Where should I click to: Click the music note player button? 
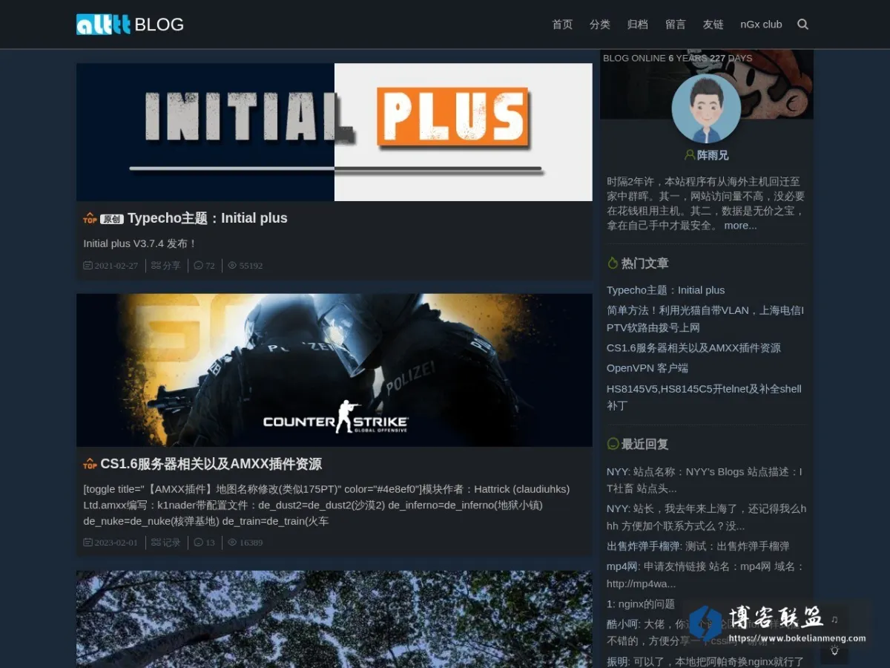834,619
